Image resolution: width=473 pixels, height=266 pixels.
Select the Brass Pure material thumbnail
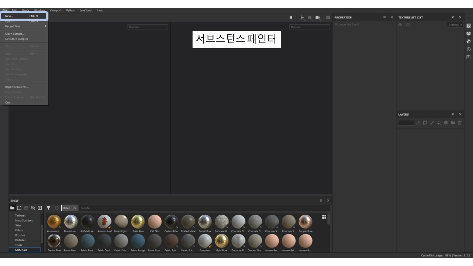point(138,222)
